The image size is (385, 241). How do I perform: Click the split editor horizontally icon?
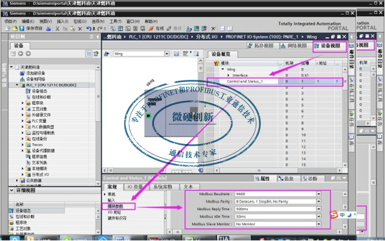pyautogui.click(x=222, y=29)
